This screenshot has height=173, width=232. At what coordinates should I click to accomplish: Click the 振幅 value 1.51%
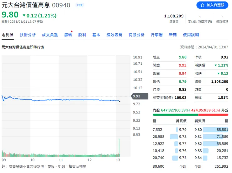[223, 98]
